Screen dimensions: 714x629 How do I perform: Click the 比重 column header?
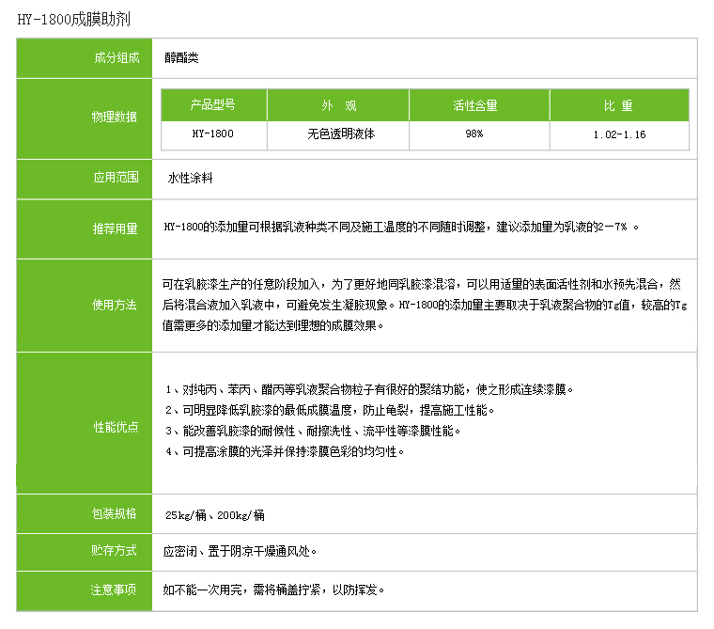[x=618, y=105]
